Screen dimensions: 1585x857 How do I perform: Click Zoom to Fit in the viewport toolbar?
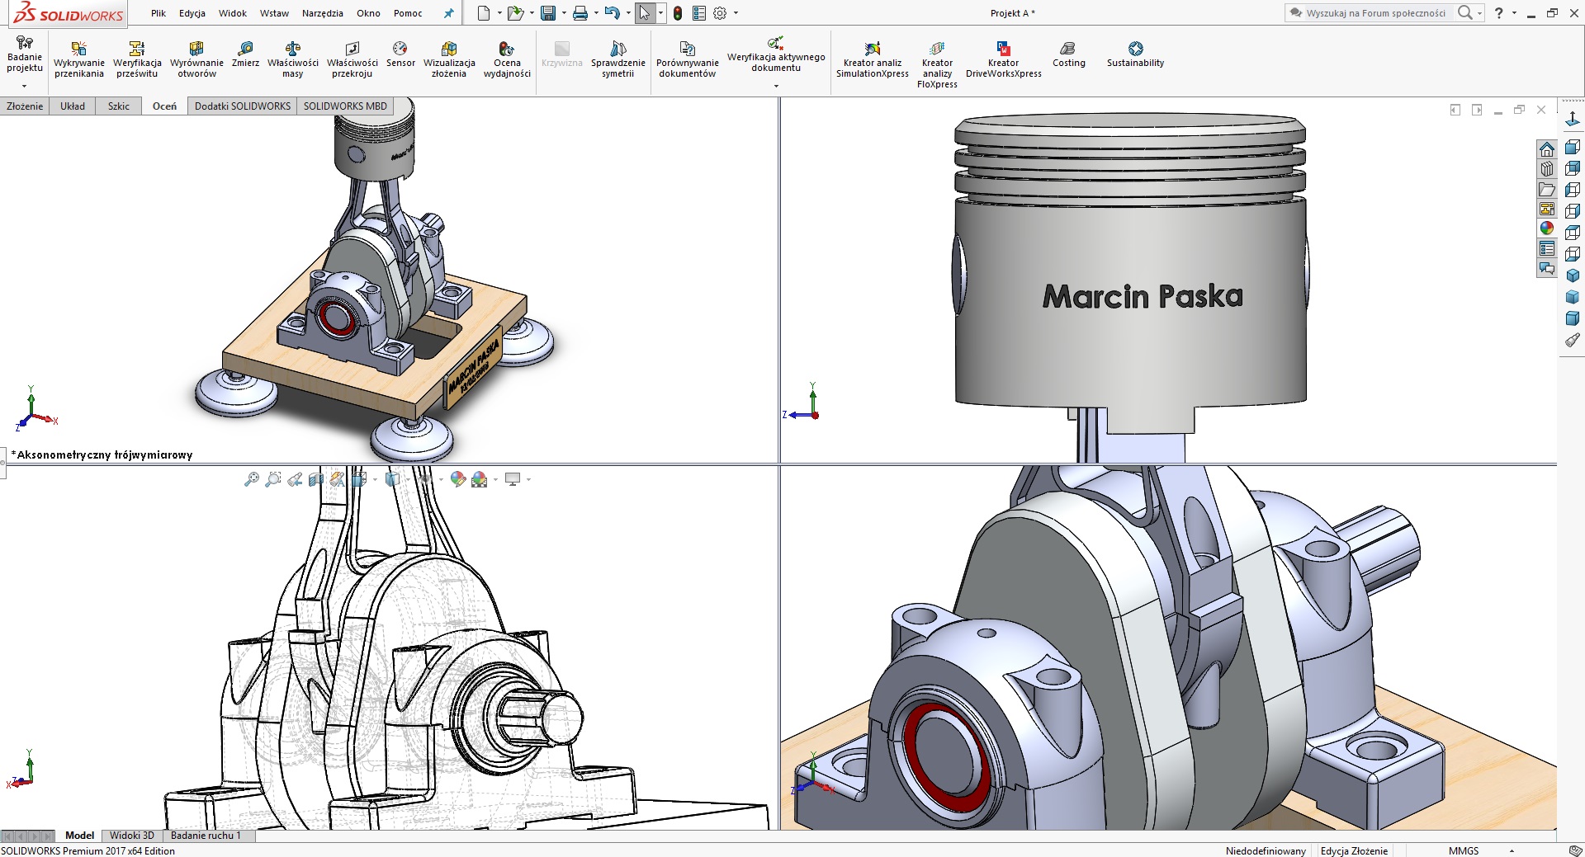[x=251, y=478]
